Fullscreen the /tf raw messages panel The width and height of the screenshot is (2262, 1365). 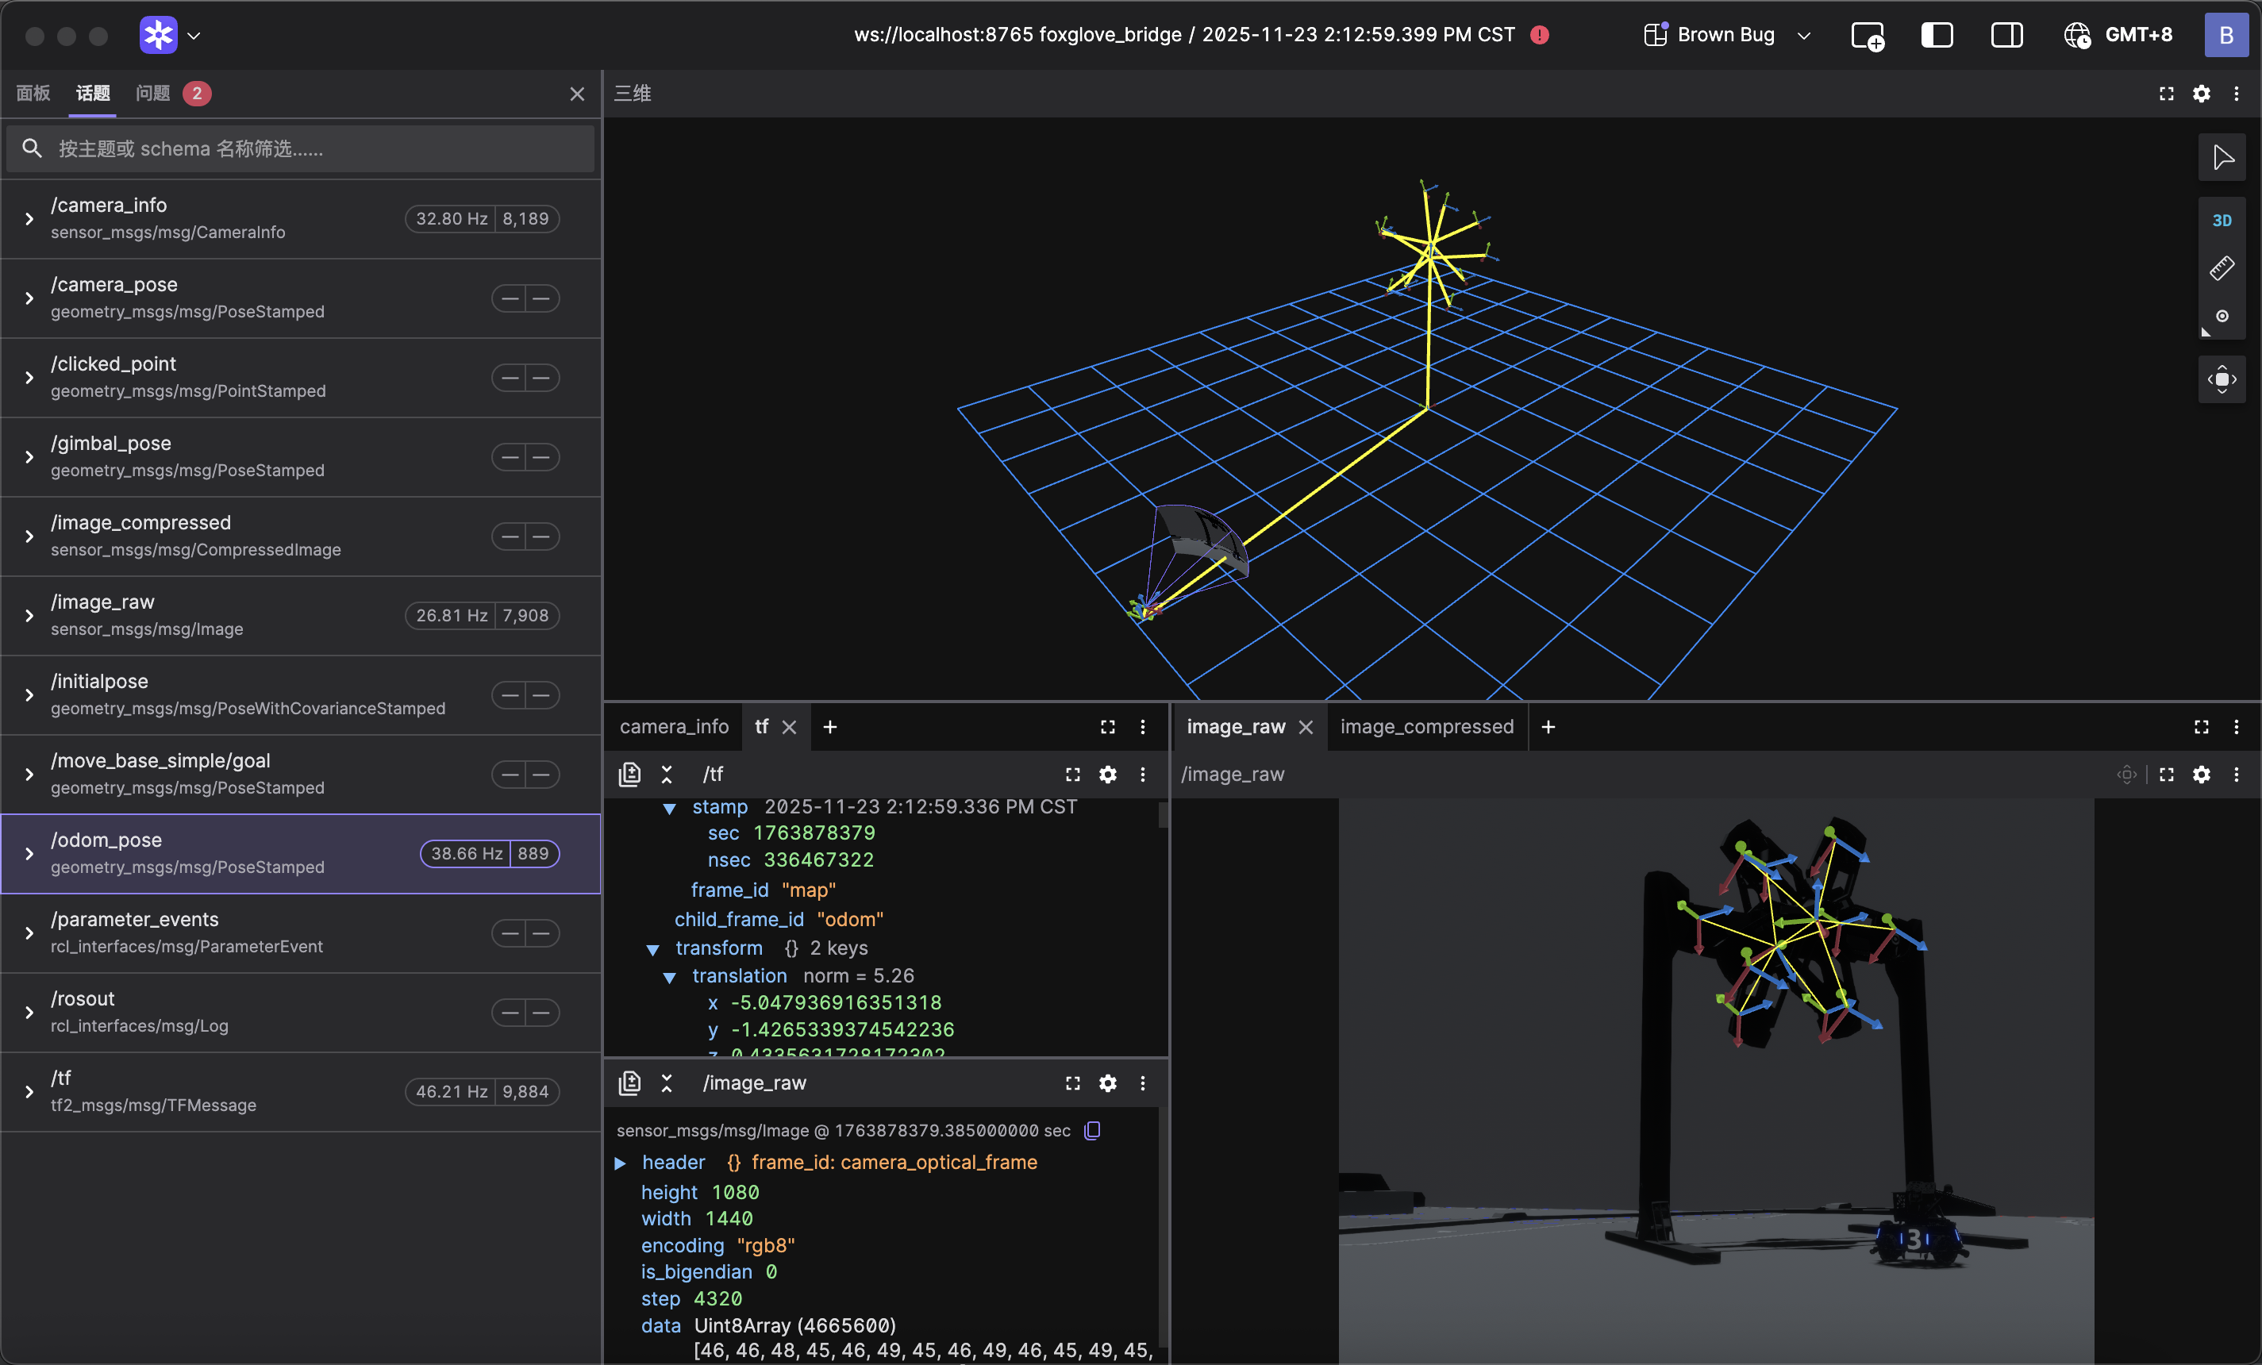click(x=1073, y=775)
